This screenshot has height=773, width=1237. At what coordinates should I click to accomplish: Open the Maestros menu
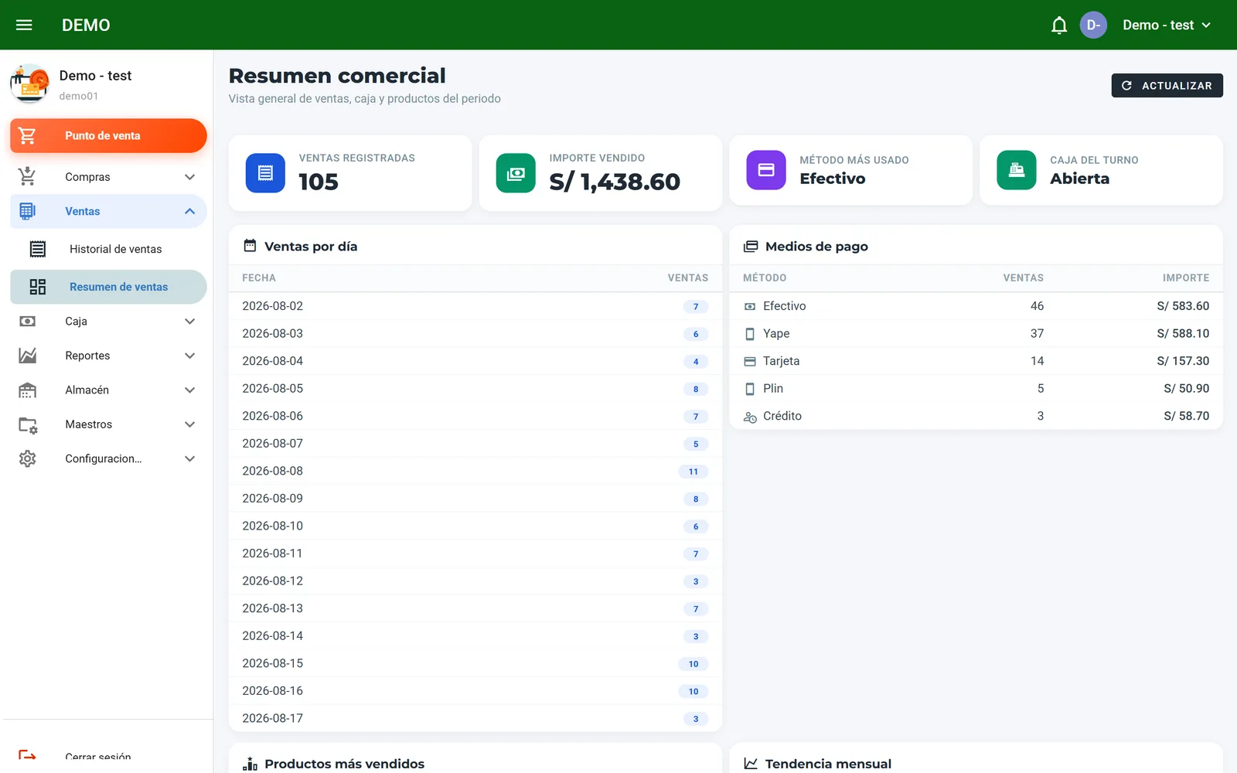108,424
